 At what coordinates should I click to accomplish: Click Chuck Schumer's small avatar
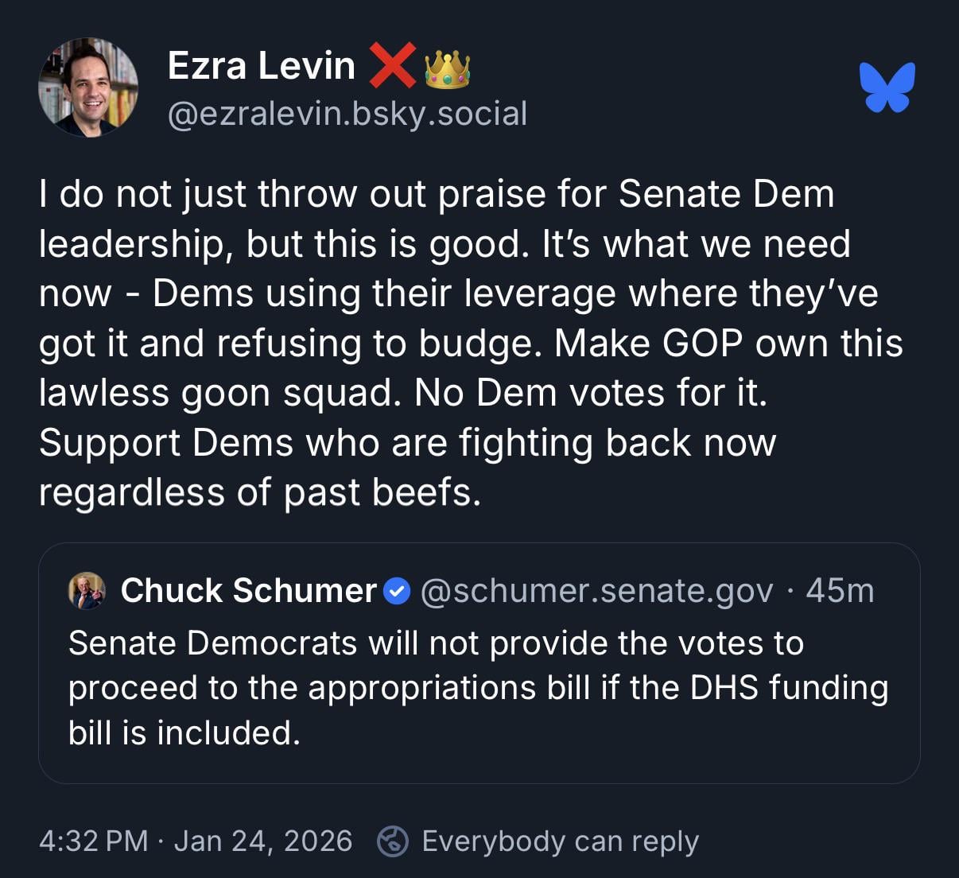click(x=87, y=591)
